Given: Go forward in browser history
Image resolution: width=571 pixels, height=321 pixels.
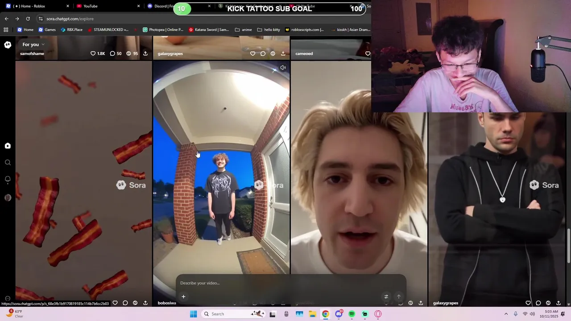Looking at the screenshot, I should [x=17, y=19].
